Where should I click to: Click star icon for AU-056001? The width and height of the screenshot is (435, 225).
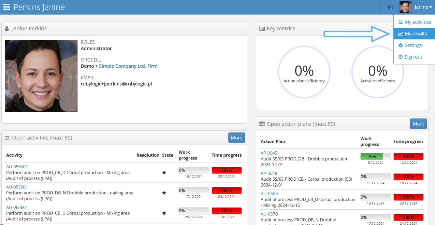tap(164, 173)
